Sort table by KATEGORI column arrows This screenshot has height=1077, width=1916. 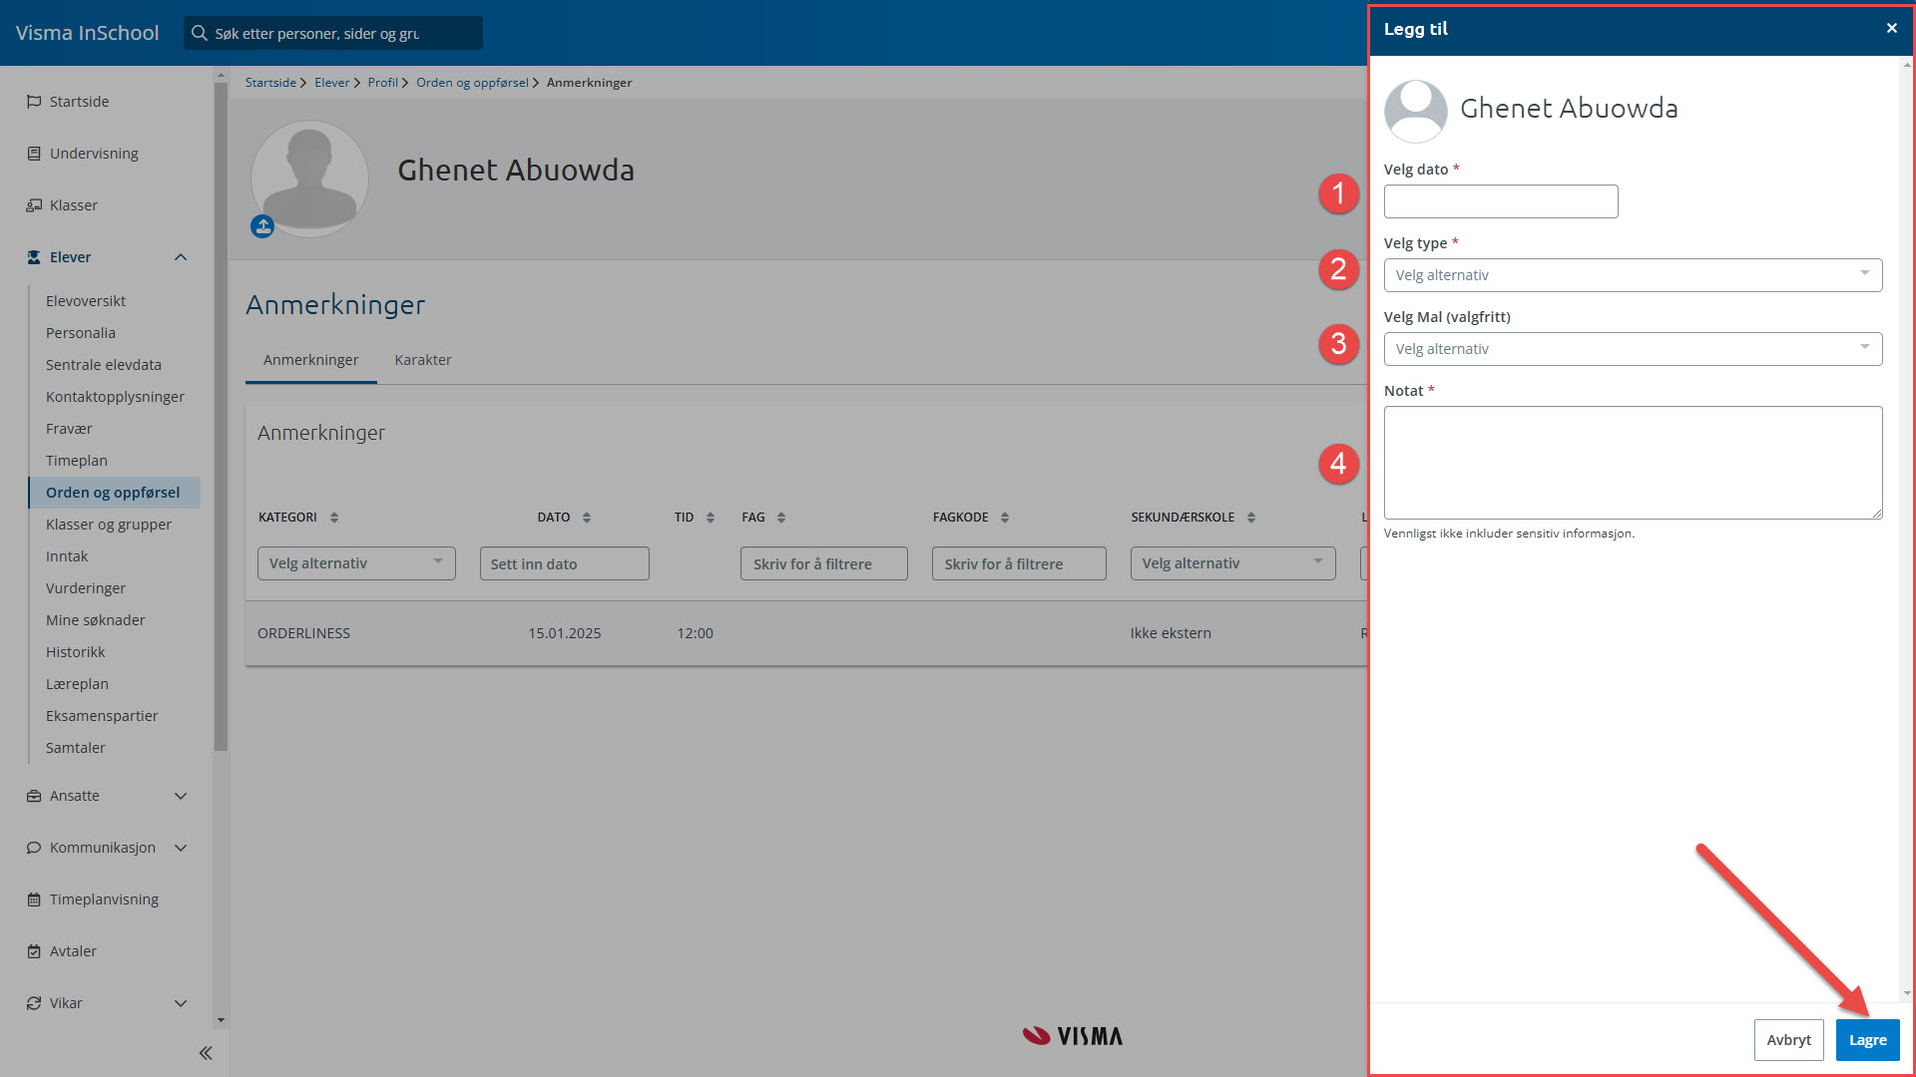pos(334,518)
